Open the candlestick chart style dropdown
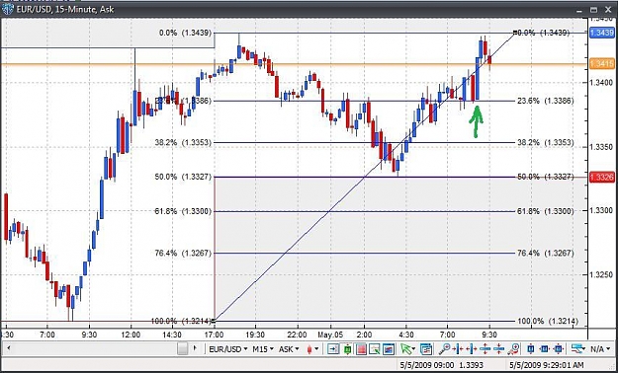The image size is (618, 373). pyautogui.click(x=311, y=349)
